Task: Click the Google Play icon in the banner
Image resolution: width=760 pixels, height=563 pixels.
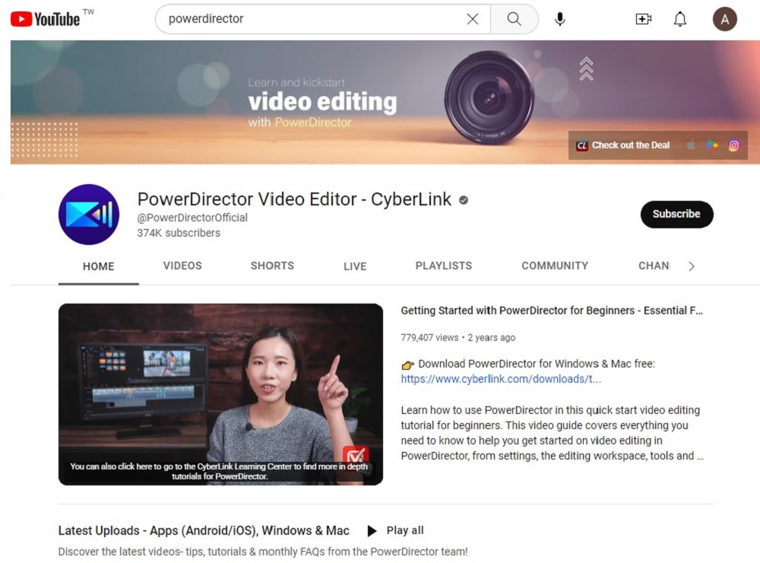Action: [712, 145]
